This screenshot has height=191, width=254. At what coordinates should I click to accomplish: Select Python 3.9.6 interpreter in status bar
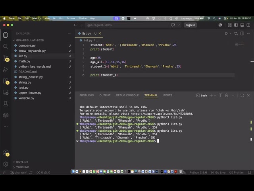tap(198, 172)
